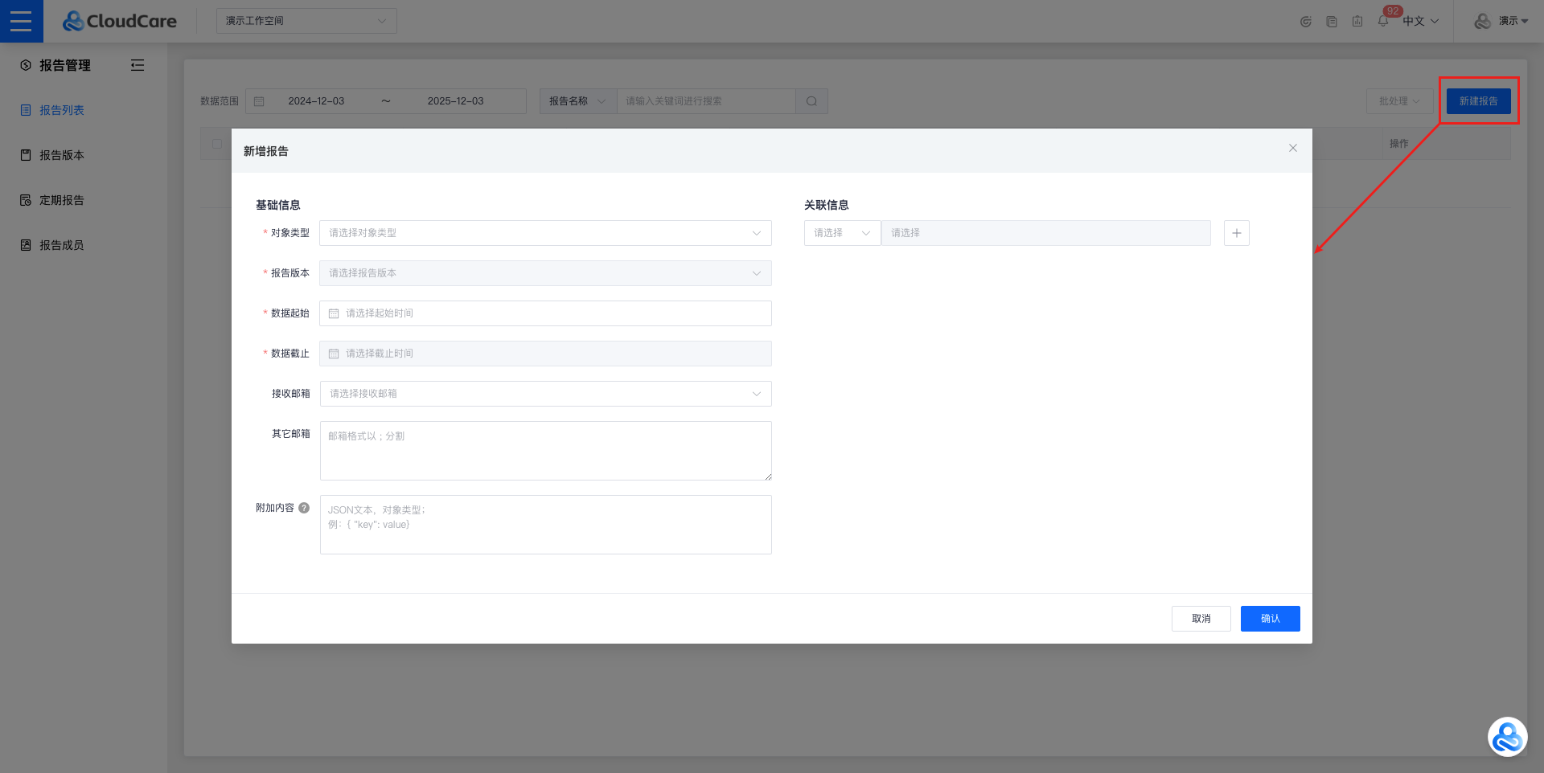Click the plus icon in 关联信息
Screen dimensions: 1544x773
pyautogui.click(x=1236, y=233)
